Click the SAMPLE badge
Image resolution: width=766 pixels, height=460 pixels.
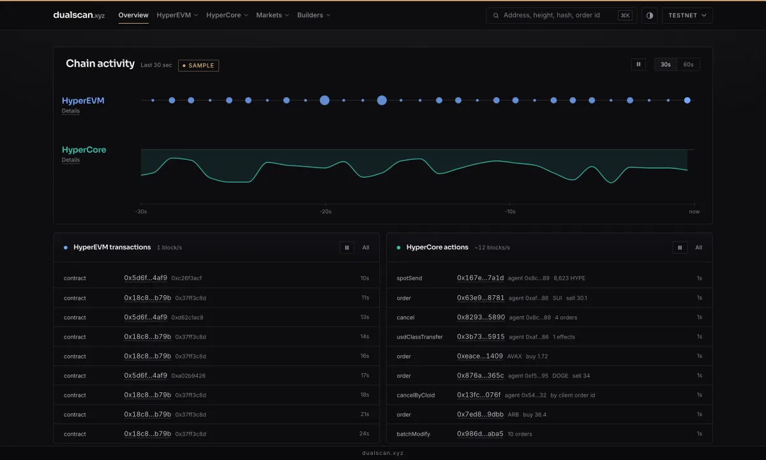[199, 65]
